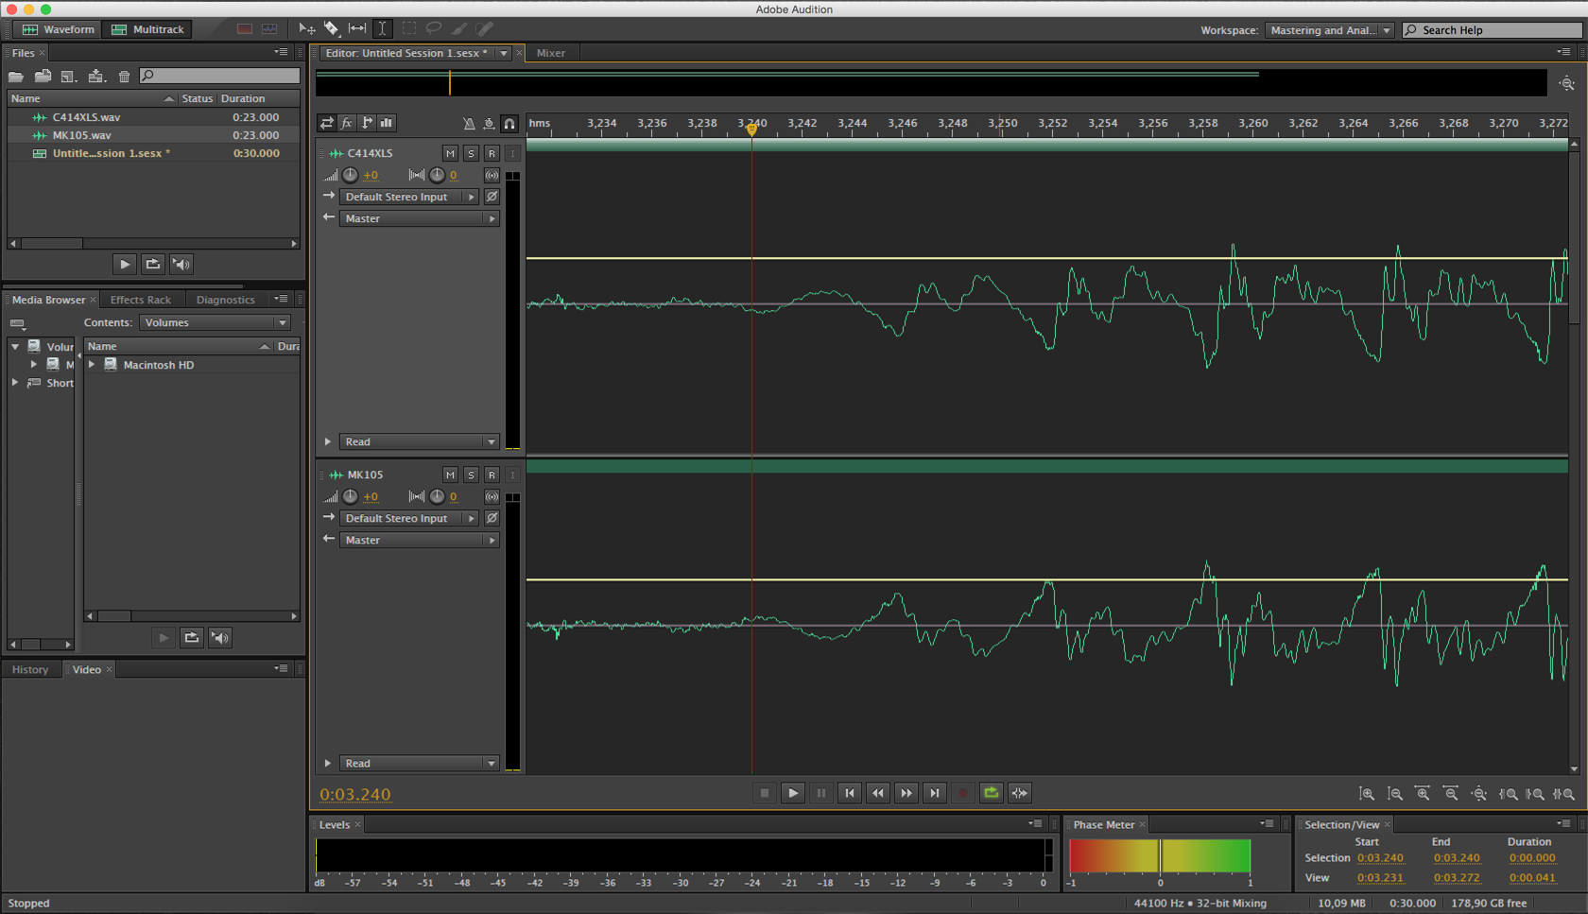Screen dimensions: 1588x914
Task: Zoom out time in the editor
Action: [x=1451, y=794]
